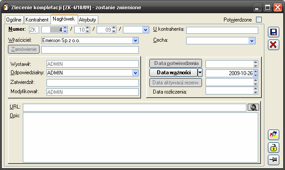
Task: Go to the Atrybuty tab
Action: coord(87,20)
